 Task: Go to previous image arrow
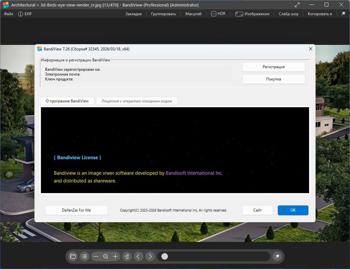[138, 256]
